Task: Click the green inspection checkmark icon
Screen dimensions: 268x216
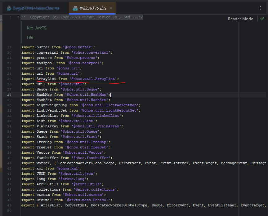Action: tap(262, 19)
